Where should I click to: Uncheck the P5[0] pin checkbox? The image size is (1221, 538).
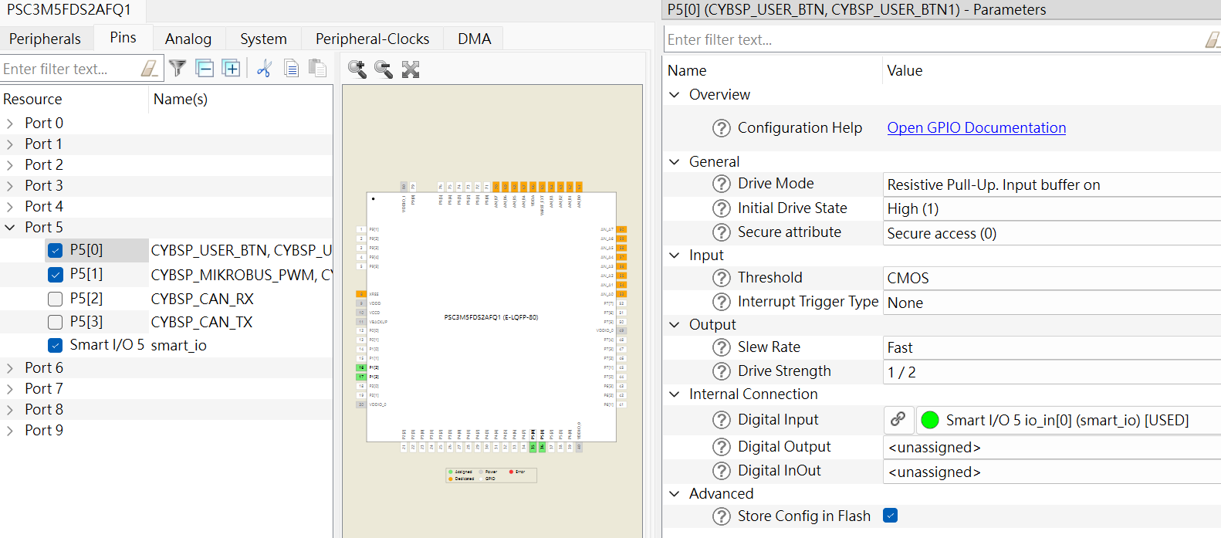56,250
